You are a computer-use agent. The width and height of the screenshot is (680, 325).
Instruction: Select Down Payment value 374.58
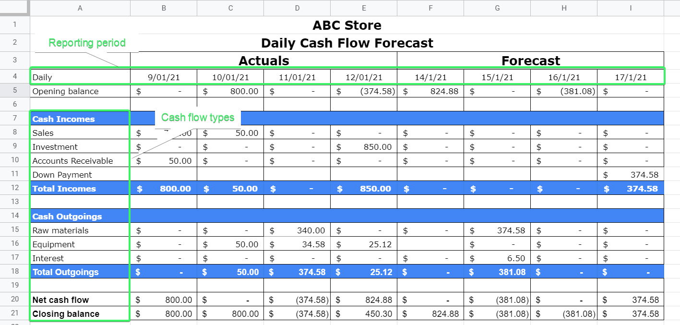(631, 175)
